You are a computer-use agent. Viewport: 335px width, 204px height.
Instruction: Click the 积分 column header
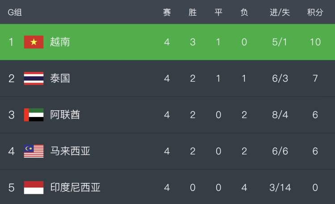(x=315, y=12)
